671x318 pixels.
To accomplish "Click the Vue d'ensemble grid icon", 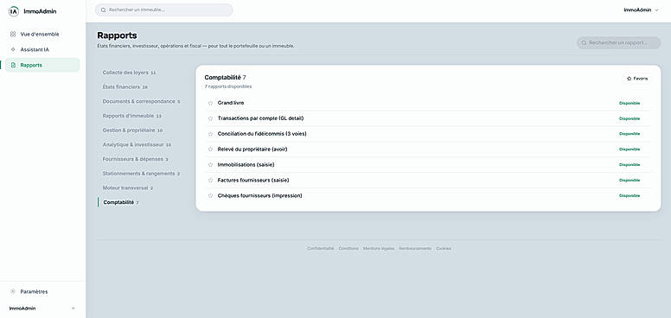I will 13,35.
